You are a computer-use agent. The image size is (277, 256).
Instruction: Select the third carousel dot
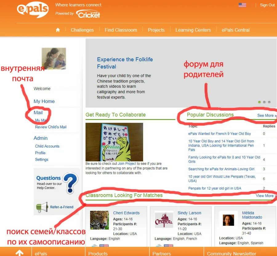[x=269, y=102]
